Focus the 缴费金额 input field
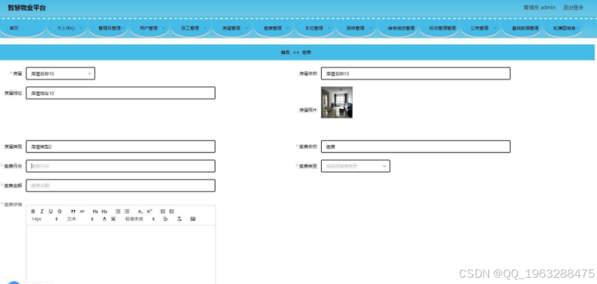The image size is (597, 284). (121, 185)
